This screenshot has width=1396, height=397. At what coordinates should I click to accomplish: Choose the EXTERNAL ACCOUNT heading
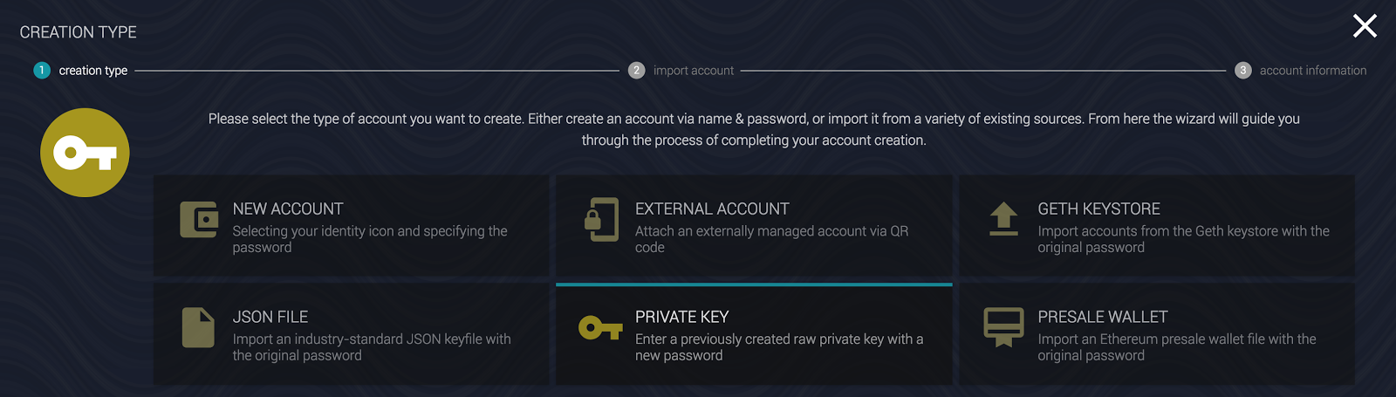pyautogui.click(x=712, y=209)
